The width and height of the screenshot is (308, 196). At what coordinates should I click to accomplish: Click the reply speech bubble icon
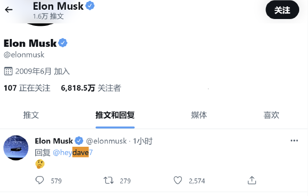pyautogui.click(x=40, y=180)
